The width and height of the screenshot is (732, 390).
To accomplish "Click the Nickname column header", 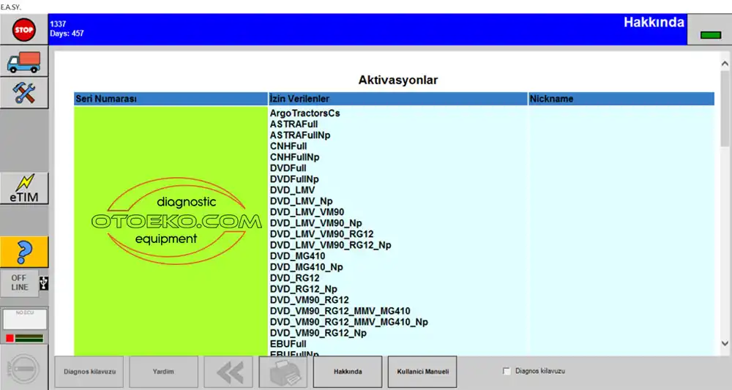I will [621, 99].
